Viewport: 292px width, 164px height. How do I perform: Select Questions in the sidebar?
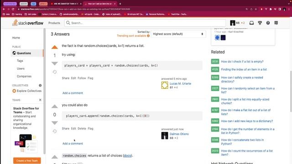(x=27, y=53)
